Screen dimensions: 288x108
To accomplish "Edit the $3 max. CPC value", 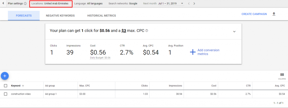I will coord(124,31).
